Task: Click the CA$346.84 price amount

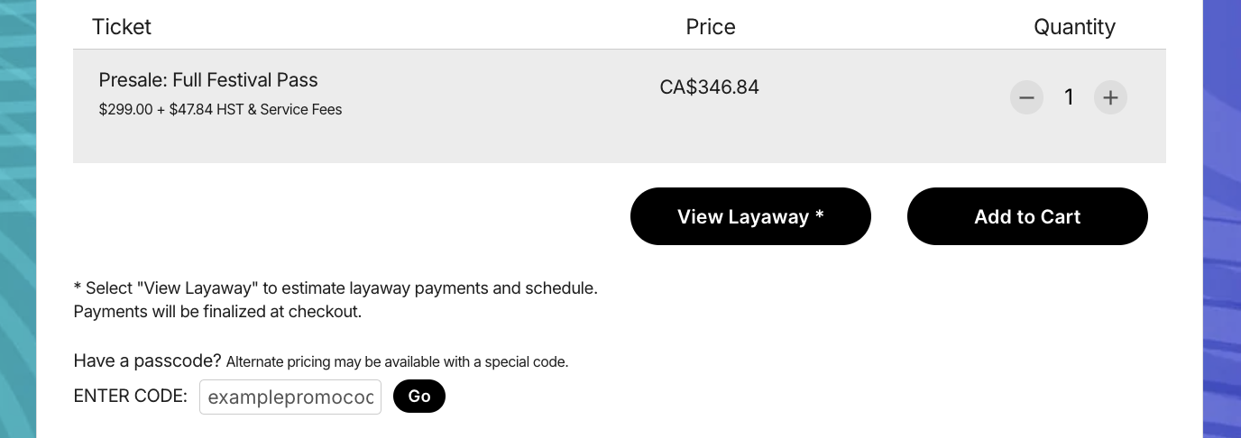Action: 709,87
